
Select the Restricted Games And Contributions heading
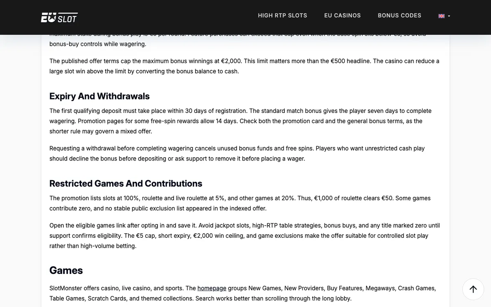coord(126,183)
